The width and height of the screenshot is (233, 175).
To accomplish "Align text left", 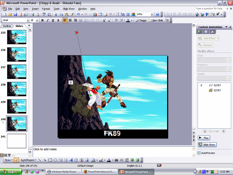I will coord(65,20).
